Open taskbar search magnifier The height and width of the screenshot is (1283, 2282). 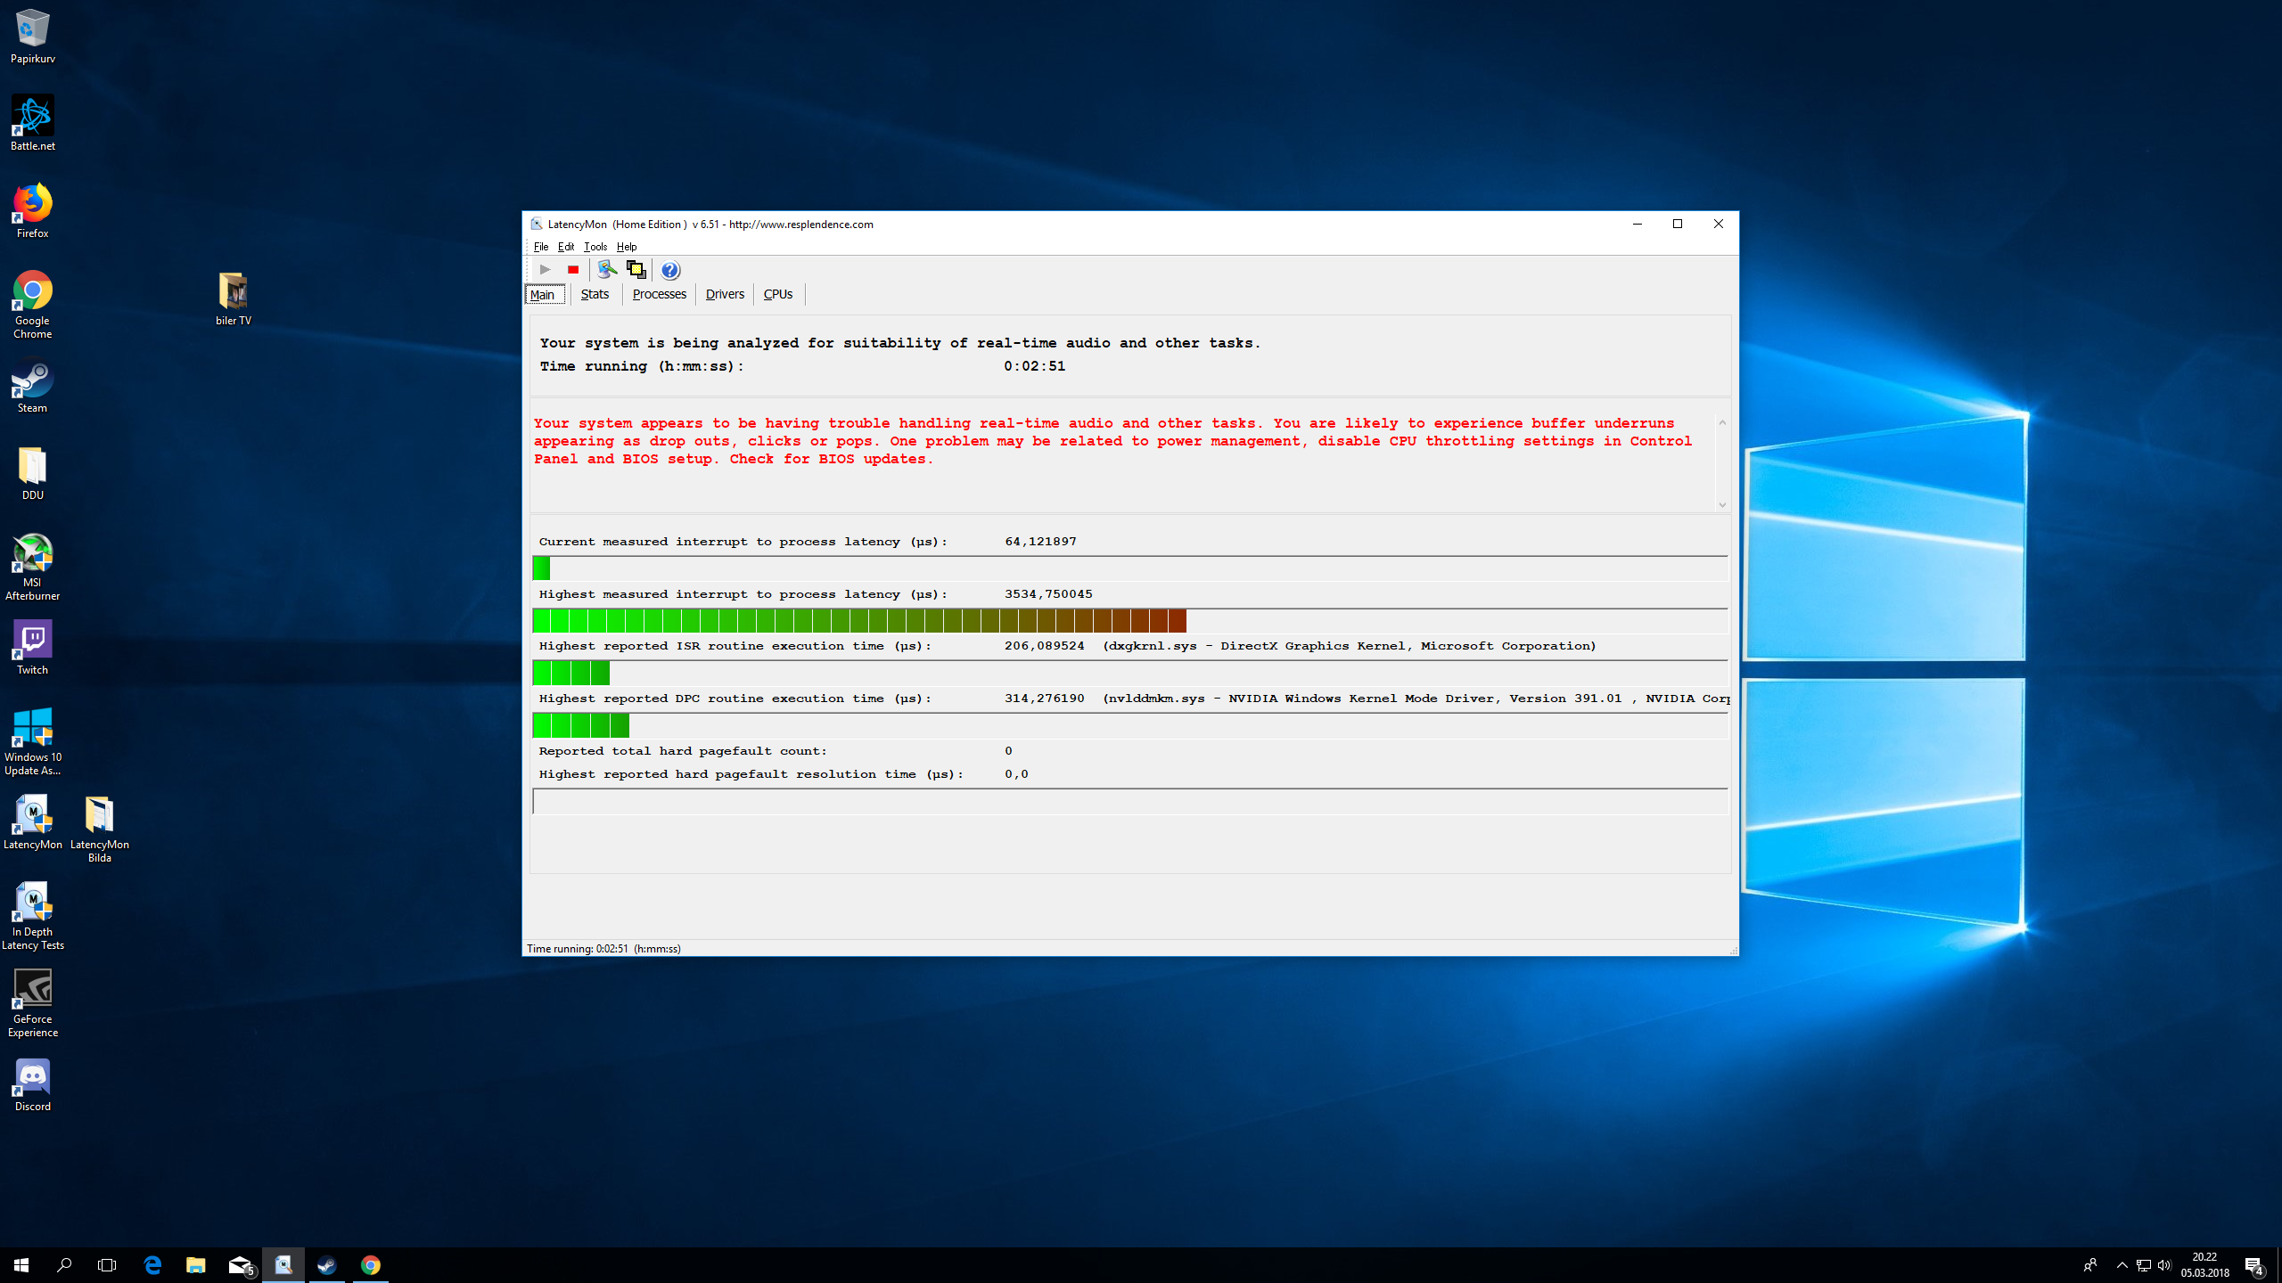(64, 1265)
